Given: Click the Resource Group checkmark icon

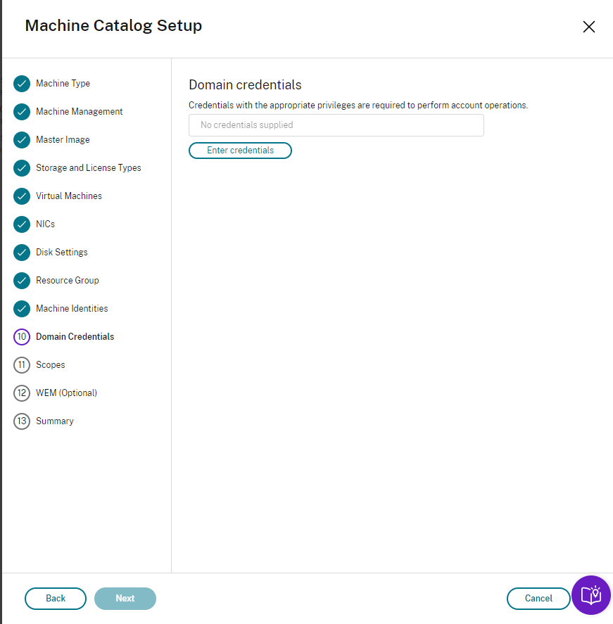Looking at the screenshot, I should click(x=22, y=281).
